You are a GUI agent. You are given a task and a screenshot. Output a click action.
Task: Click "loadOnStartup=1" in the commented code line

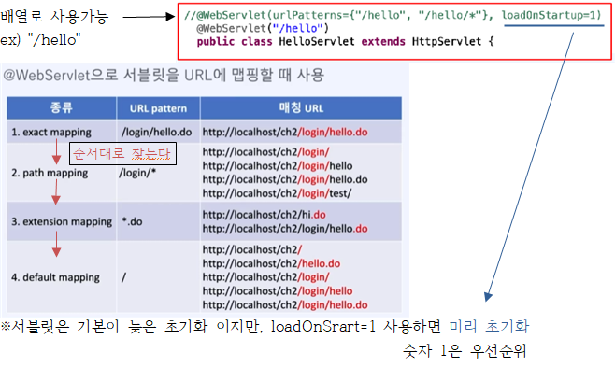[551, 15]
